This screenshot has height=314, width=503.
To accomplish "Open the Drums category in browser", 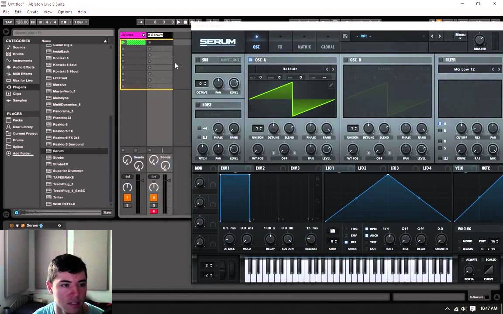I will [x=18, y=54].
